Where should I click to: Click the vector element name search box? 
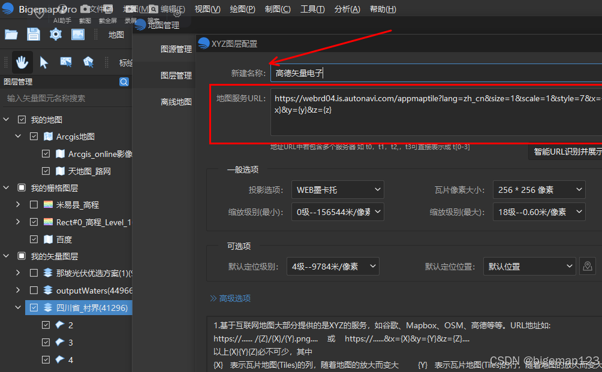[x=66, y=98]
